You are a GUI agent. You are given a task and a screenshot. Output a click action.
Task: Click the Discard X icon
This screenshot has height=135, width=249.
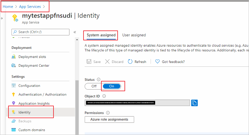tap(107, 62)
